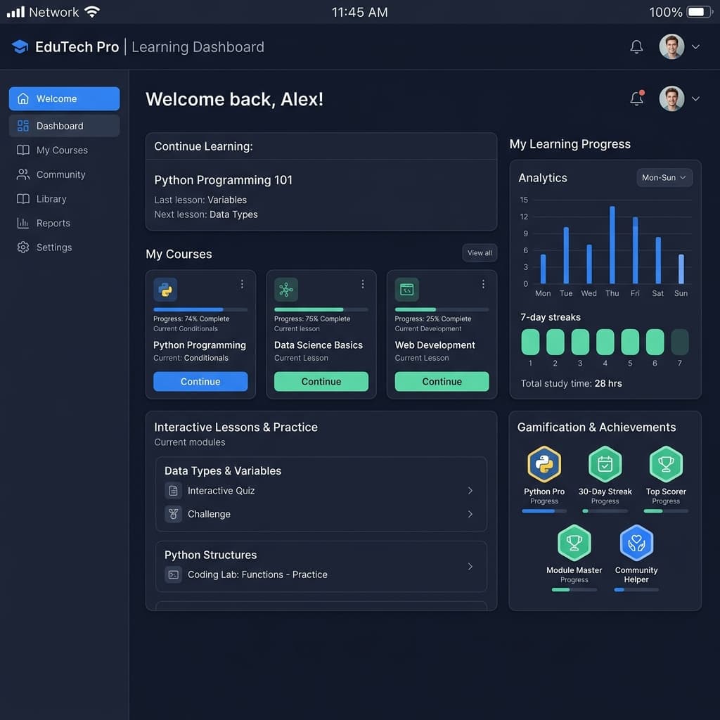Viewport: 720px width, 720px height.
Task: Tap the battery indicator in status bar
Action: pyautogui.click(x=700, y=11)
